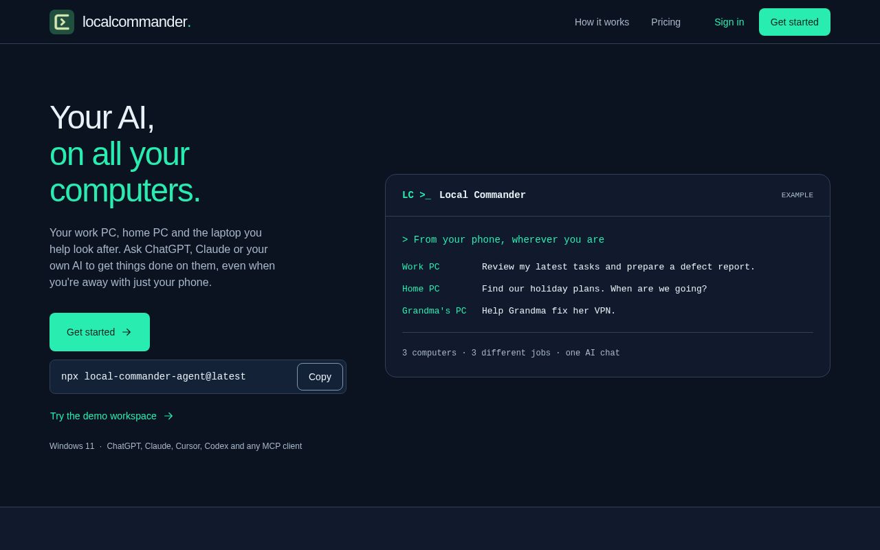This screenshot has width=880, height=550.
Task: Click the ChatGPT, Claude, Cursor clients text
Action: tap(204, 446)
